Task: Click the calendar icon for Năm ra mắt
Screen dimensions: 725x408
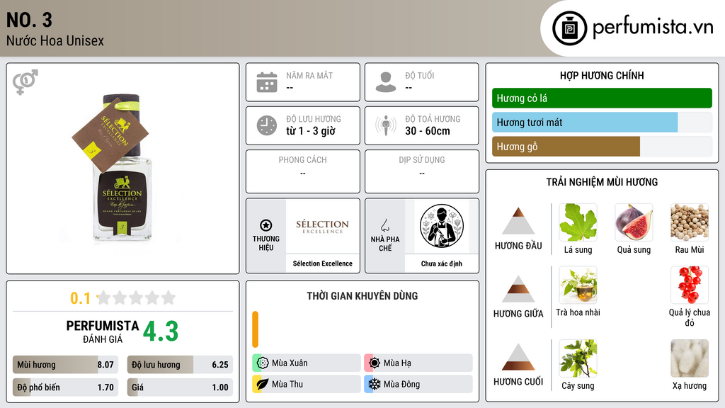Action: tap(267, 82)
